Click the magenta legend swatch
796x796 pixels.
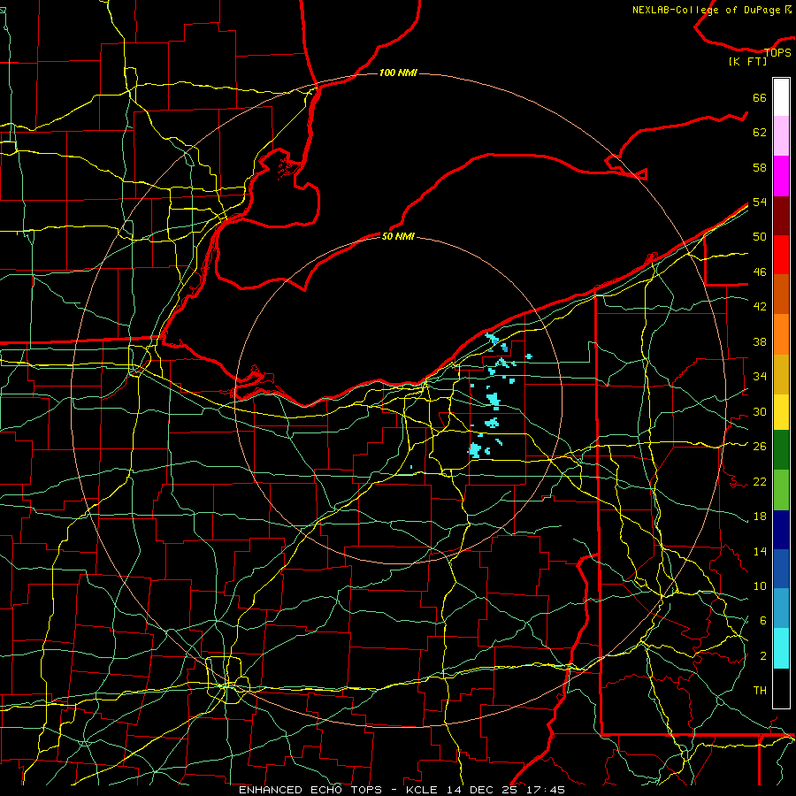pos(781,176)
